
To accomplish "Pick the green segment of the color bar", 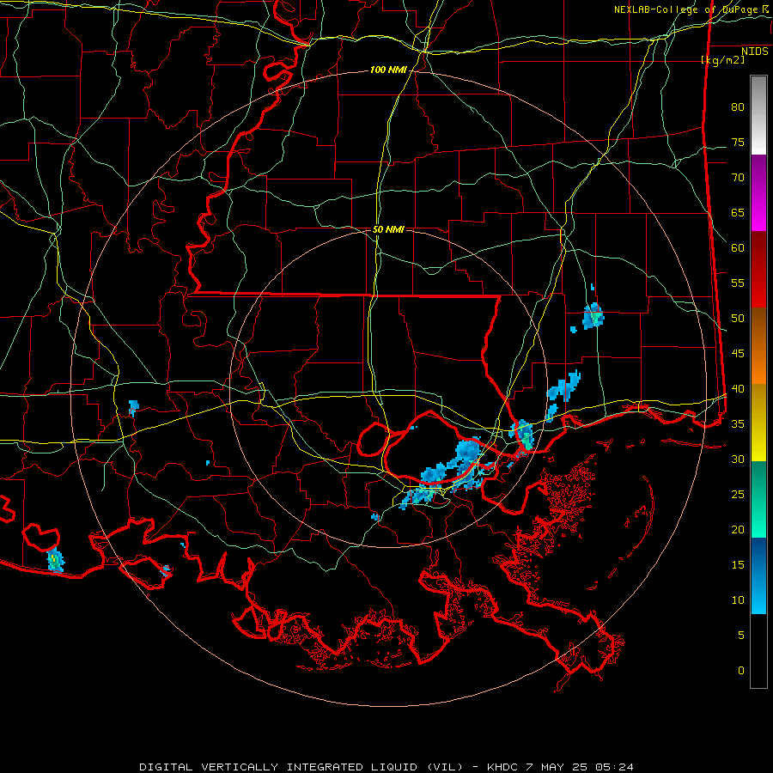I will pyautogui.click(x=758, y=499).
